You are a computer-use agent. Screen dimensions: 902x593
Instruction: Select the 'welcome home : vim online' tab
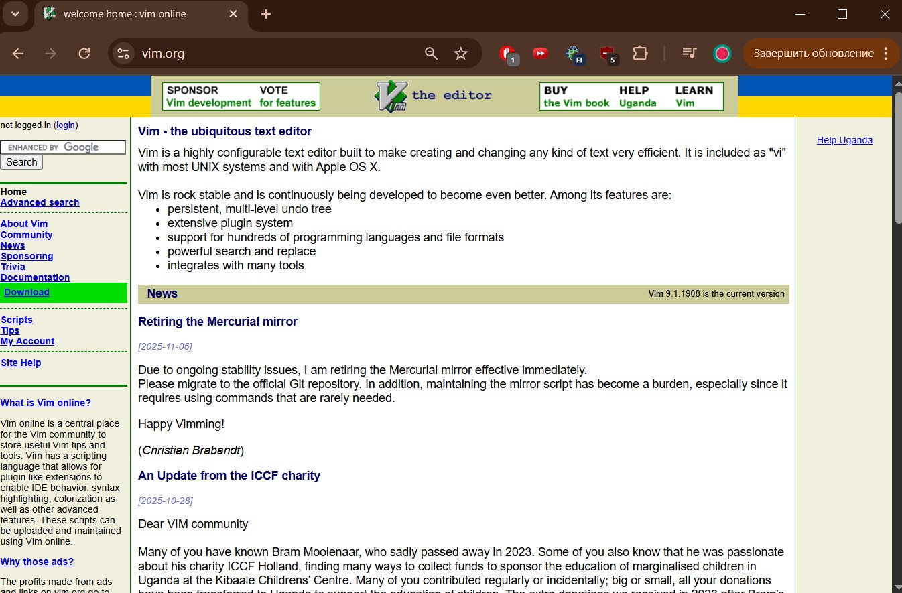pyautogui.click(x=141, y=14)
